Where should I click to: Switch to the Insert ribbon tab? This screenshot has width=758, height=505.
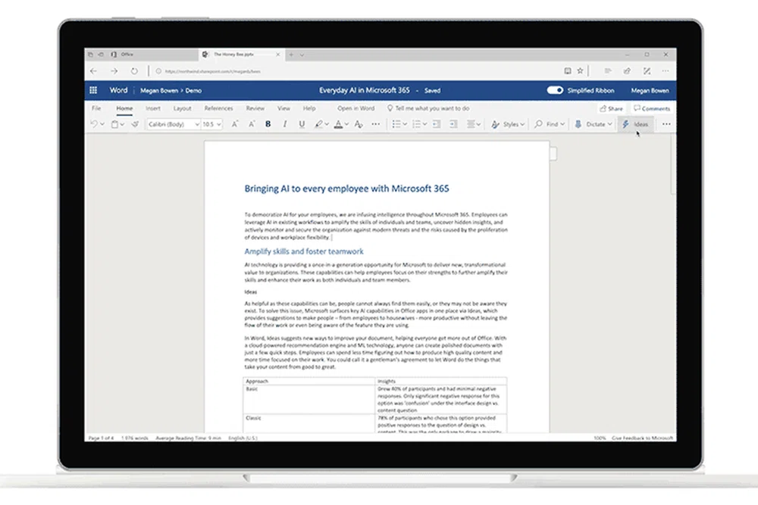click(153, 108)
